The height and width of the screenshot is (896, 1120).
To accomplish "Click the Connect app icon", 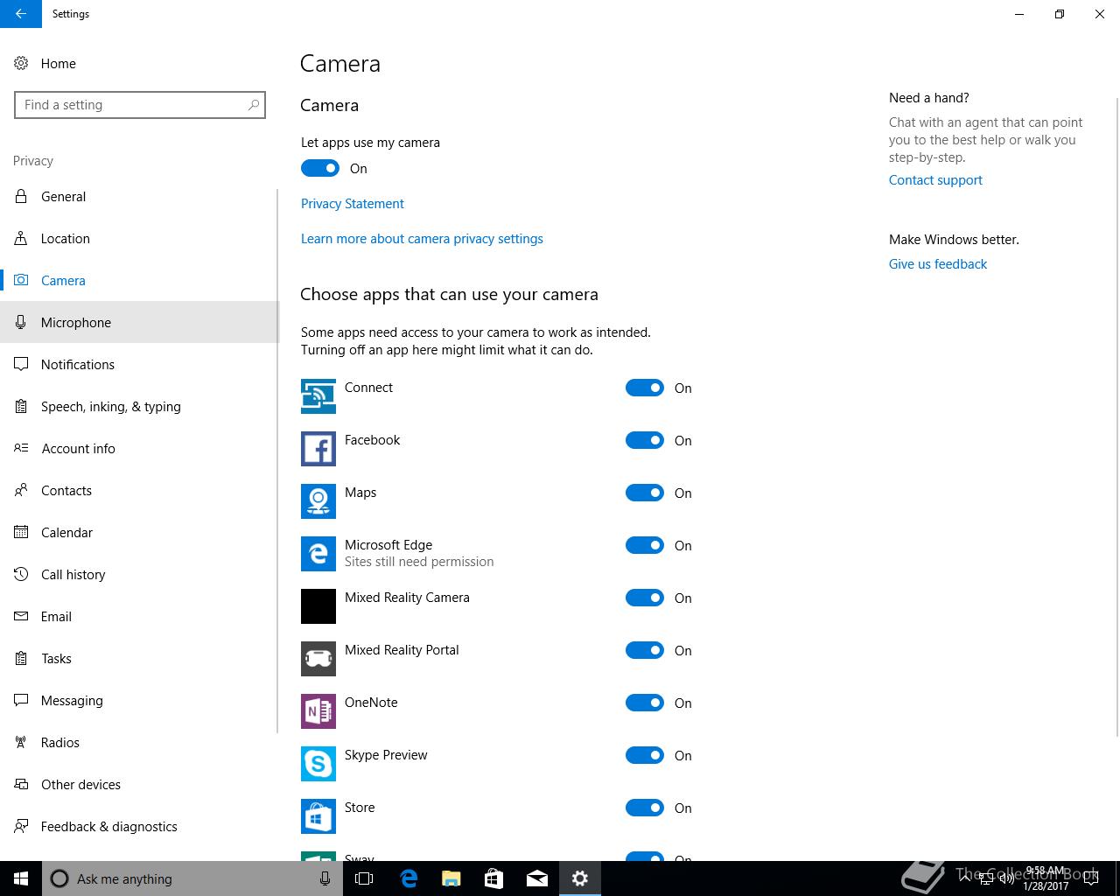I will click(318, 396).
